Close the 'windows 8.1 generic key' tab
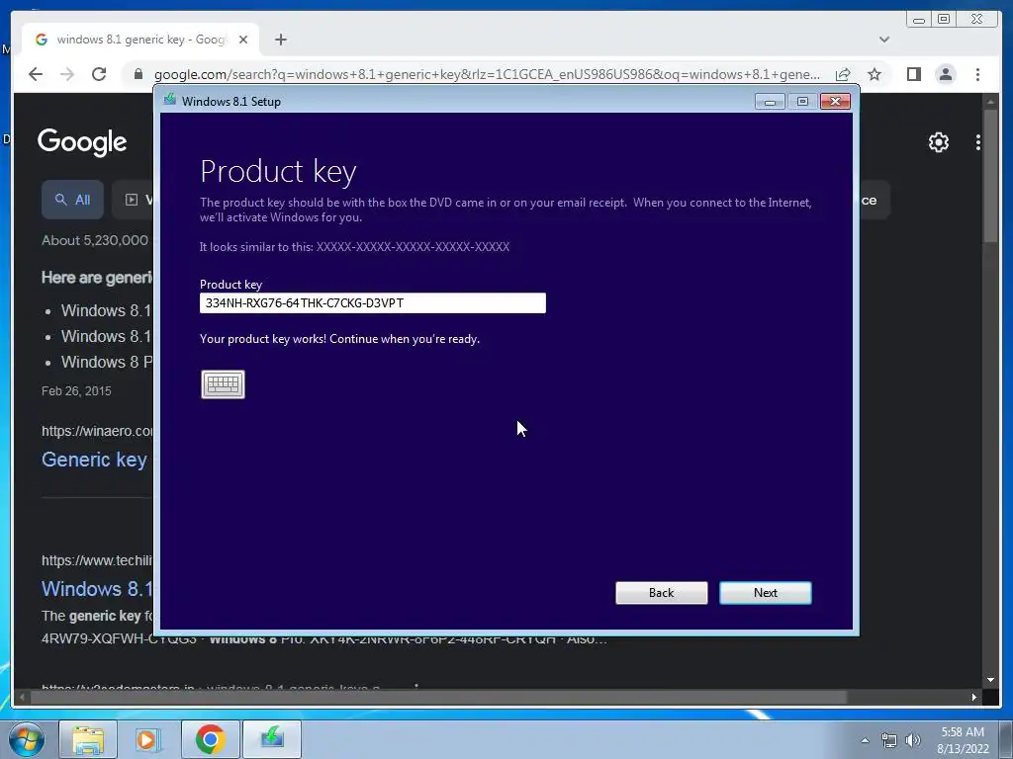This screenshot has width=1013, height=759. coord(243,40)
